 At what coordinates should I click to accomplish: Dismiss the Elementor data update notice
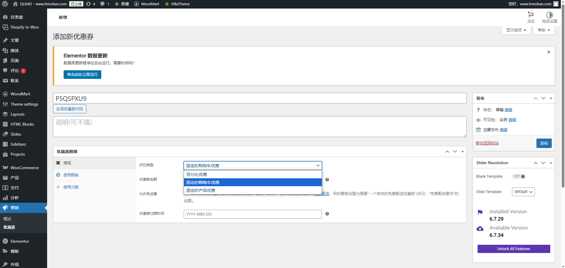click(549, 52)
